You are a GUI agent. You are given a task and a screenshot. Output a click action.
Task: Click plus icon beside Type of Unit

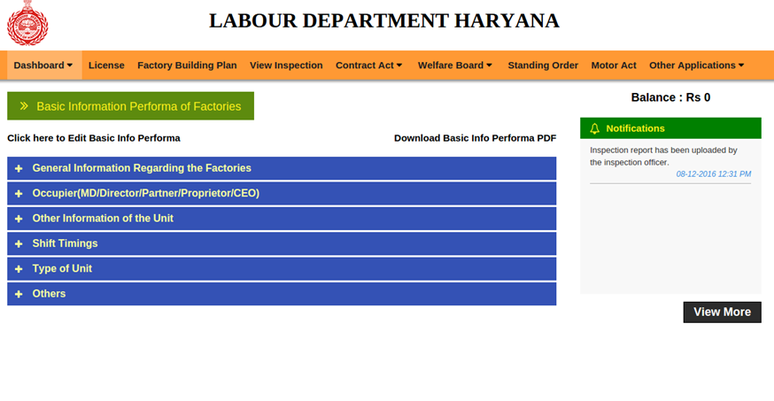[x=19, y=269]
